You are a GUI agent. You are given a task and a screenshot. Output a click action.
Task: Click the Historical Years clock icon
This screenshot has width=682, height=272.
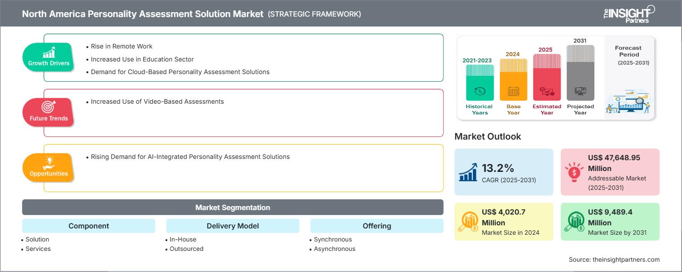click(479, 90)
